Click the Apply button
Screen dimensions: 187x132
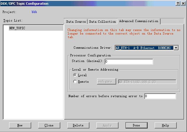coord(107,125)
